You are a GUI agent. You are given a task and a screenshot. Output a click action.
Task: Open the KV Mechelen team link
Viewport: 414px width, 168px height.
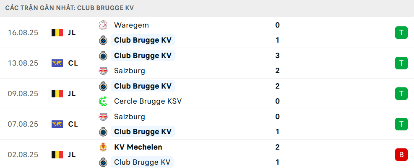138,147
